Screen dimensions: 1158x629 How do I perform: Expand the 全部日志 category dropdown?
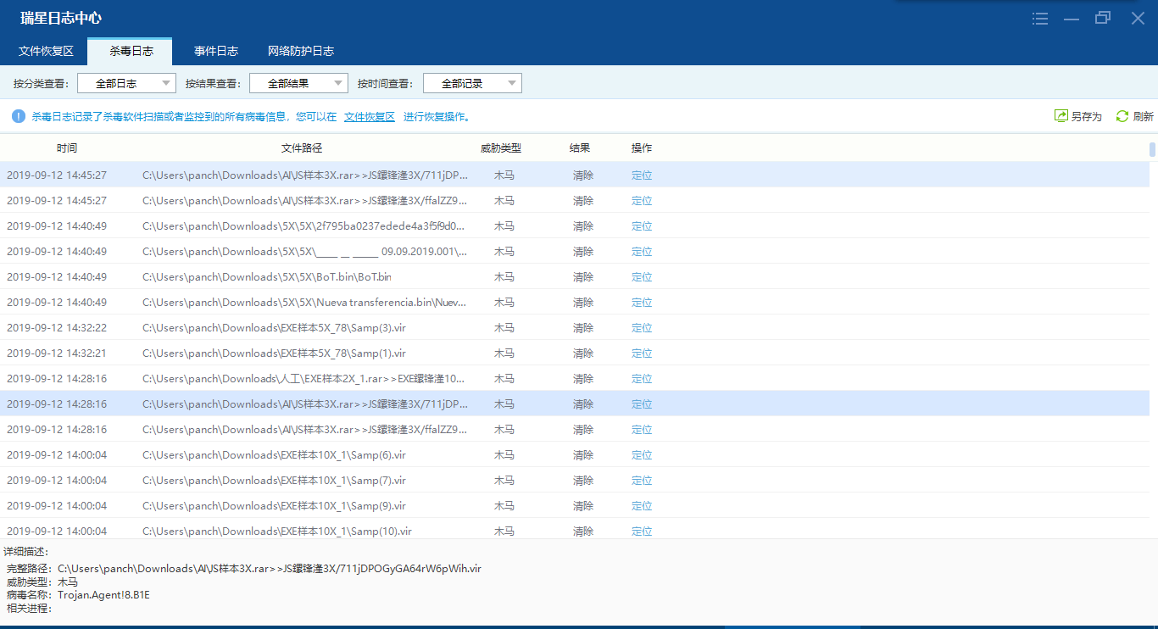click(126, 83)
